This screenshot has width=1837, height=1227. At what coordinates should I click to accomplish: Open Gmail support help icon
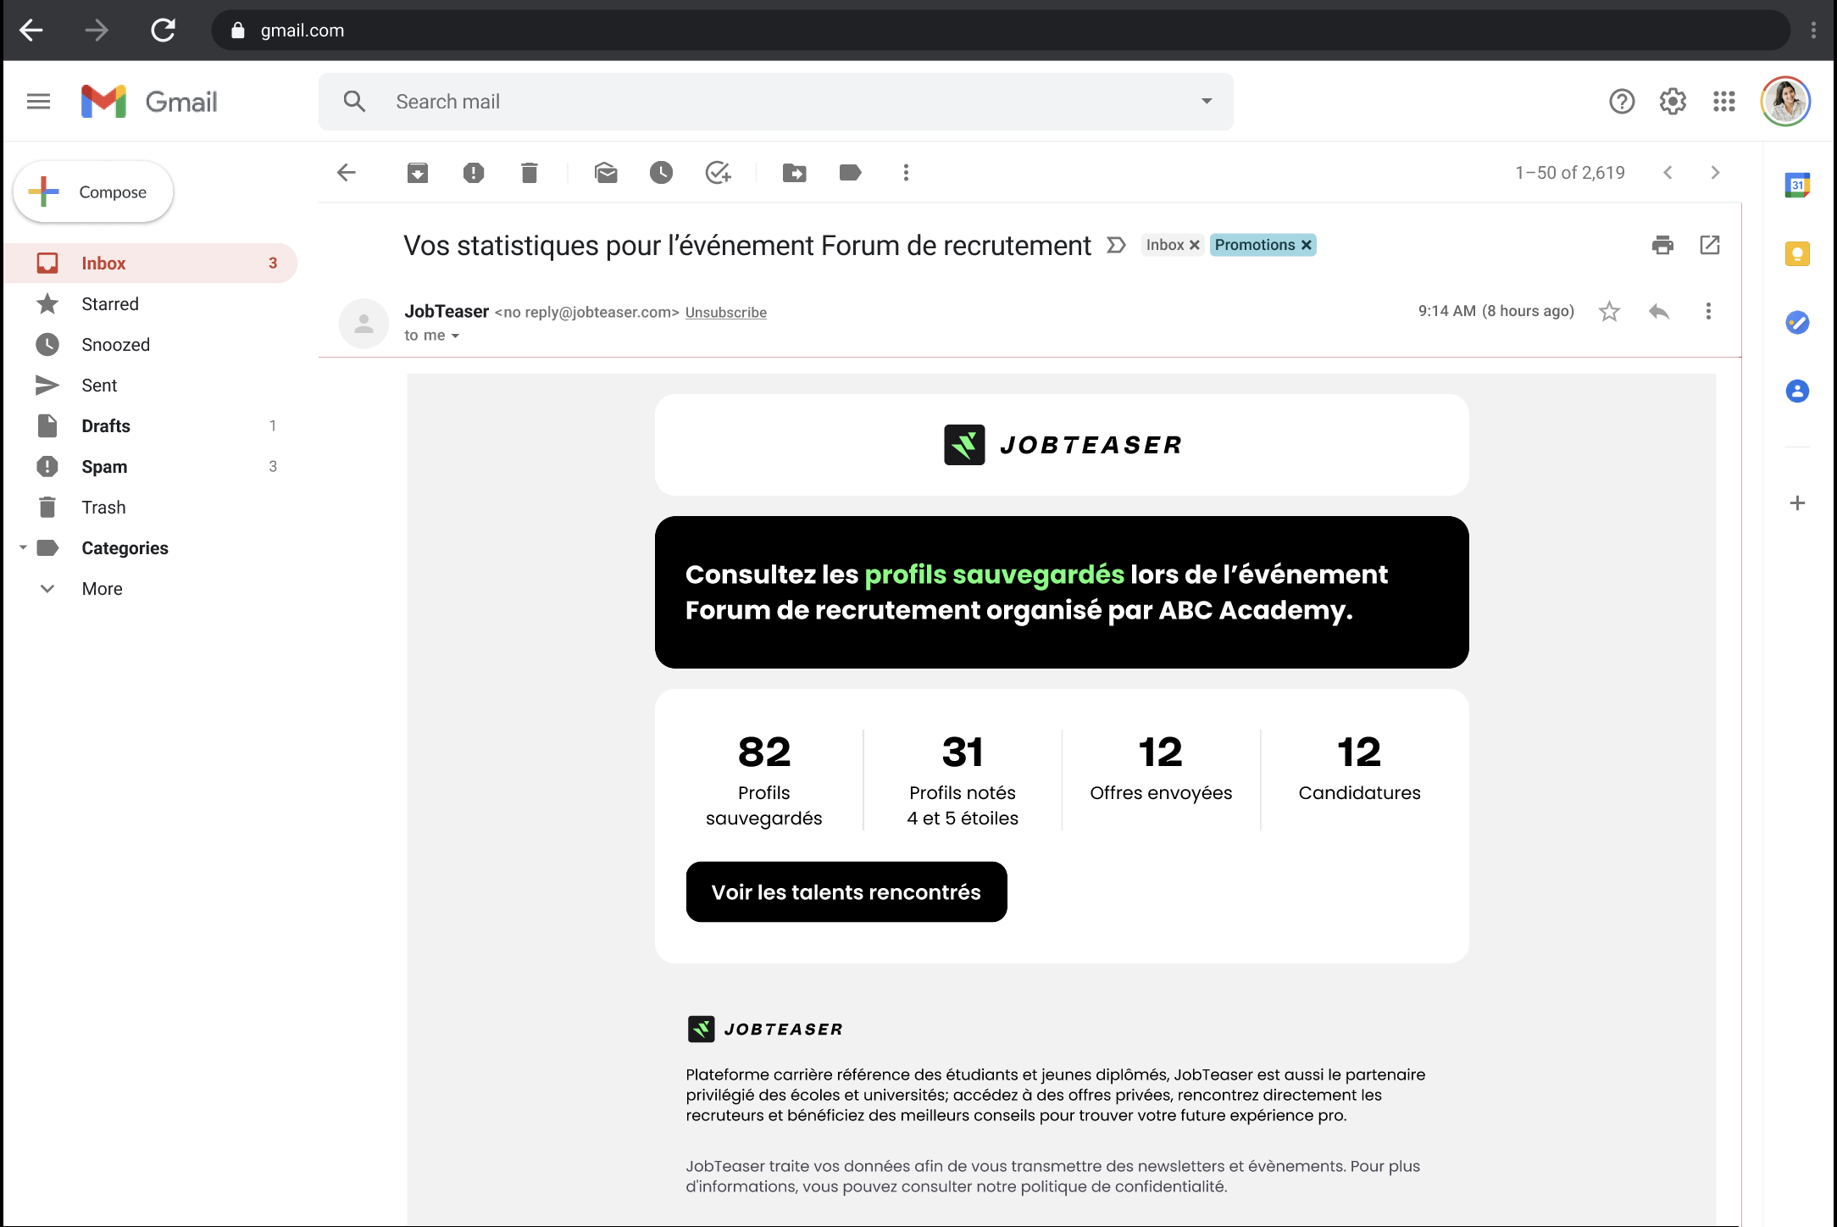(1622, 102)
